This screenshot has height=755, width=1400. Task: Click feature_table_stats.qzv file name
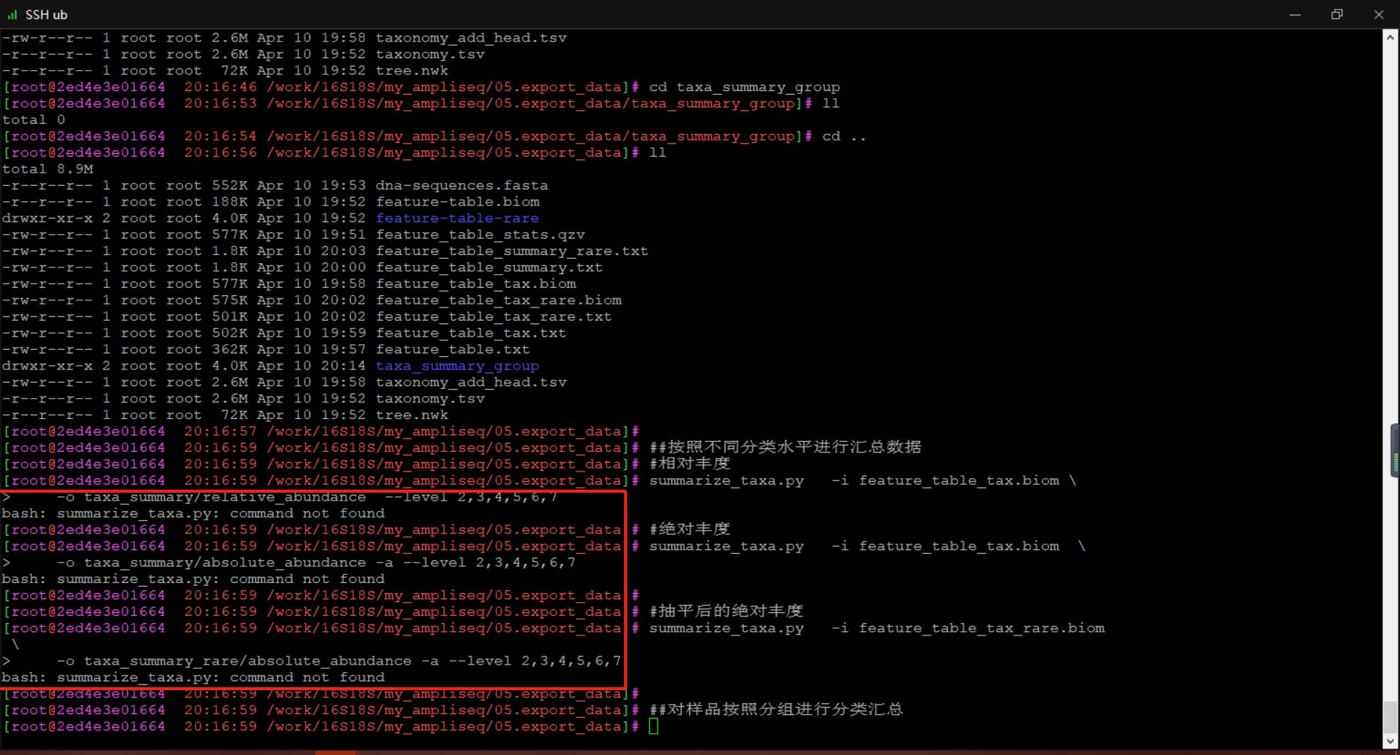480,235
